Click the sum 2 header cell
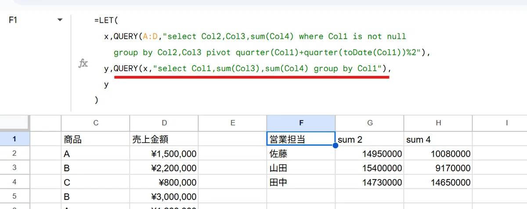The width and height of the screenshot is (527, 209). (x=369, y=140)
